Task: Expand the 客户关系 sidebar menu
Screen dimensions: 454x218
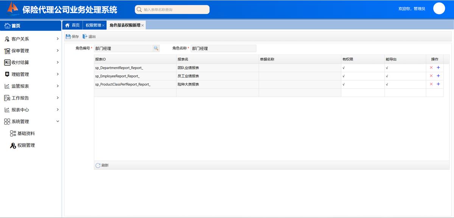Action: click(31, 39)
